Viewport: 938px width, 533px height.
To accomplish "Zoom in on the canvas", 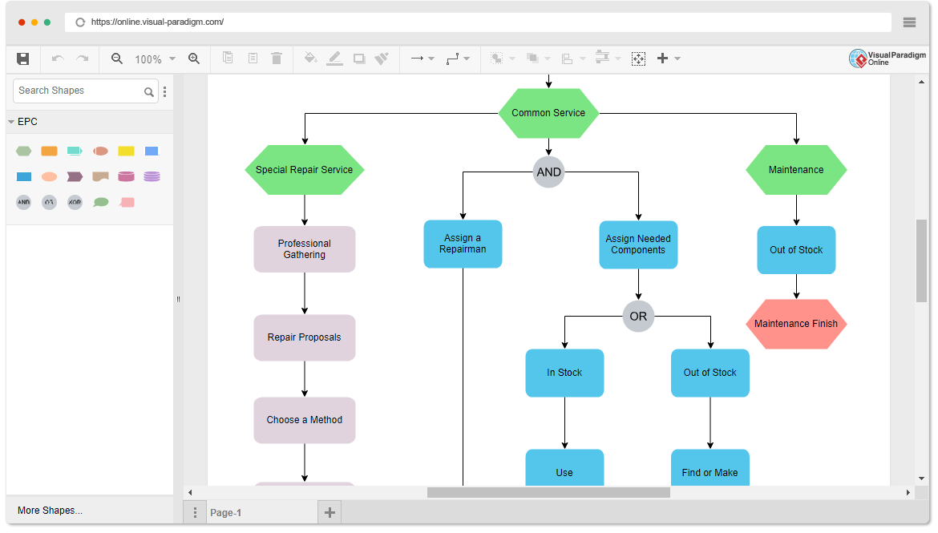I will point(194,58).
